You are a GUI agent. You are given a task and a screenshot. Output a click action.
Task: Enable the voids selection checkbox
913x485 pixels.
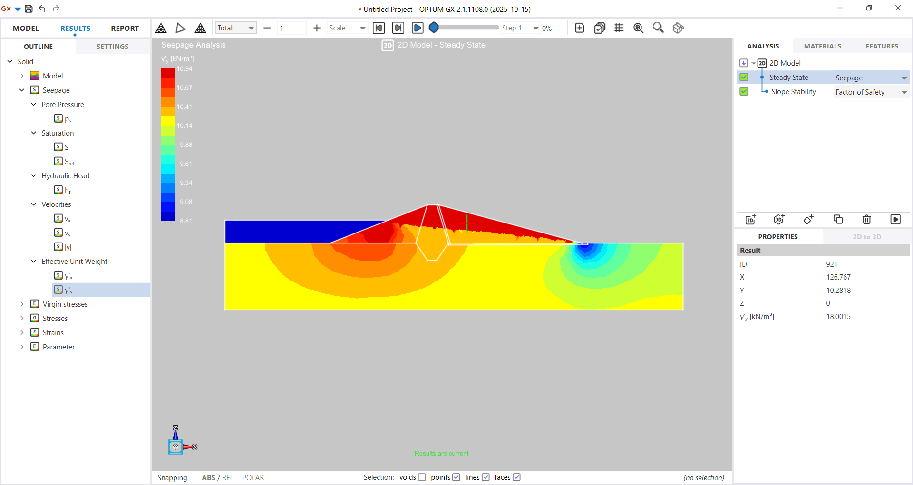click(x=422, y=477)
